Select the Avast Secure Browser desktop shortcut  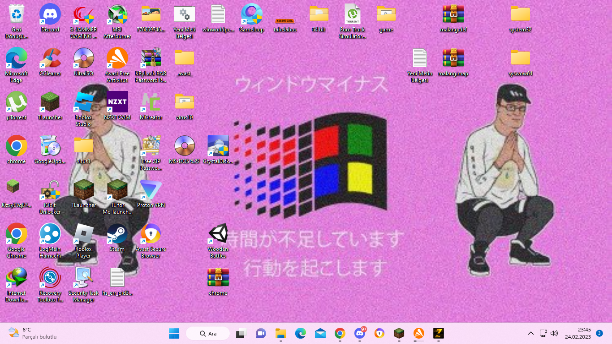click(151, 241)
